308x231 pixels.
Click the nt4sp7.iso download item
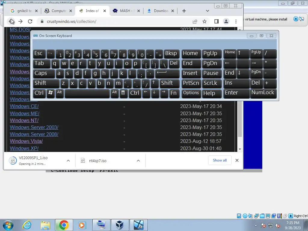point(98,161)
